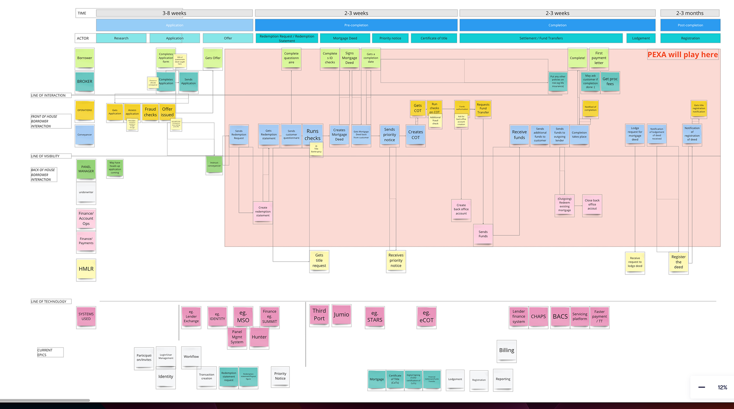Select the green Borrower actor sticky note
Image resolution: width=734 pixels, height=409 pixels.
[84, 58]
